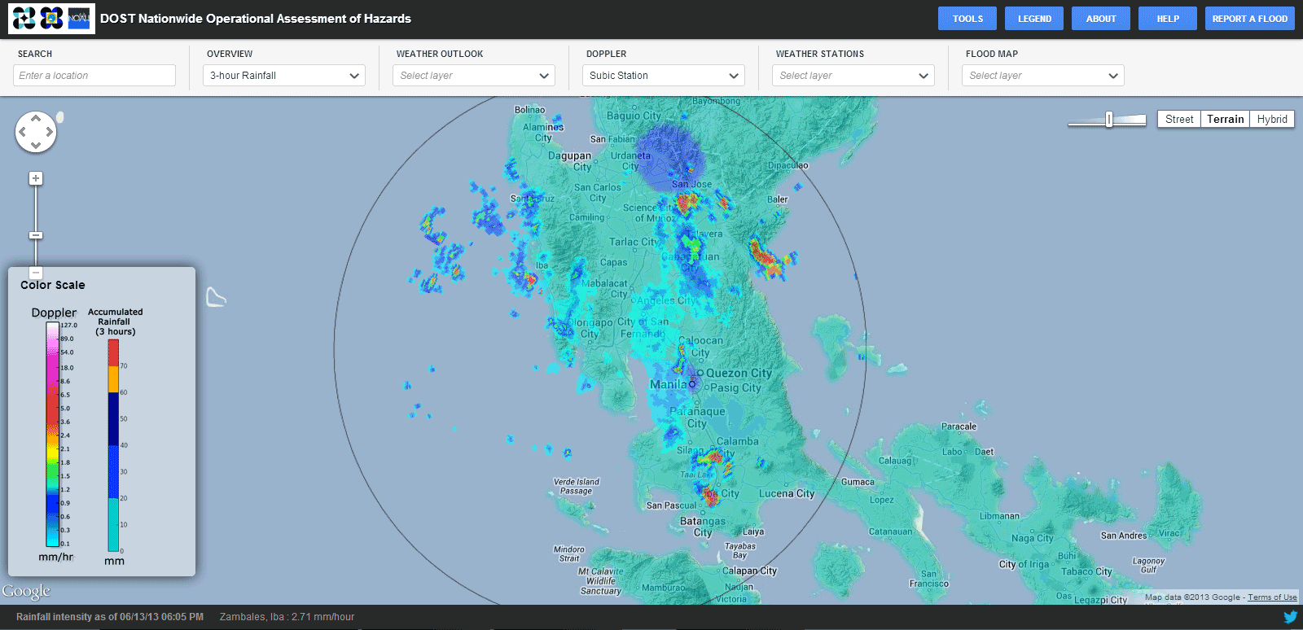Switch the map to Hybrid view
Screen dimensions: 1303x630
click(1271, 120)
